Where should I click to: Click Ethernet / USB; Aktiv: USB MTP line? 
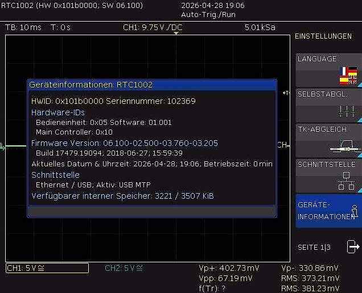click(93, 185)
